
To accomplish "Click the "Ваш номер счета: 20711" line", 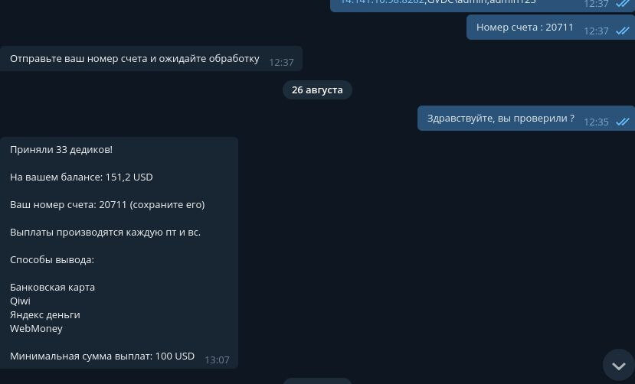I will point(107,204).
